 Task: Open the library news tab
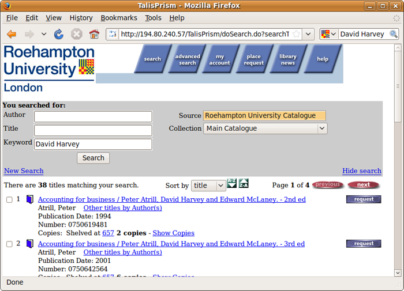point(288,59)
